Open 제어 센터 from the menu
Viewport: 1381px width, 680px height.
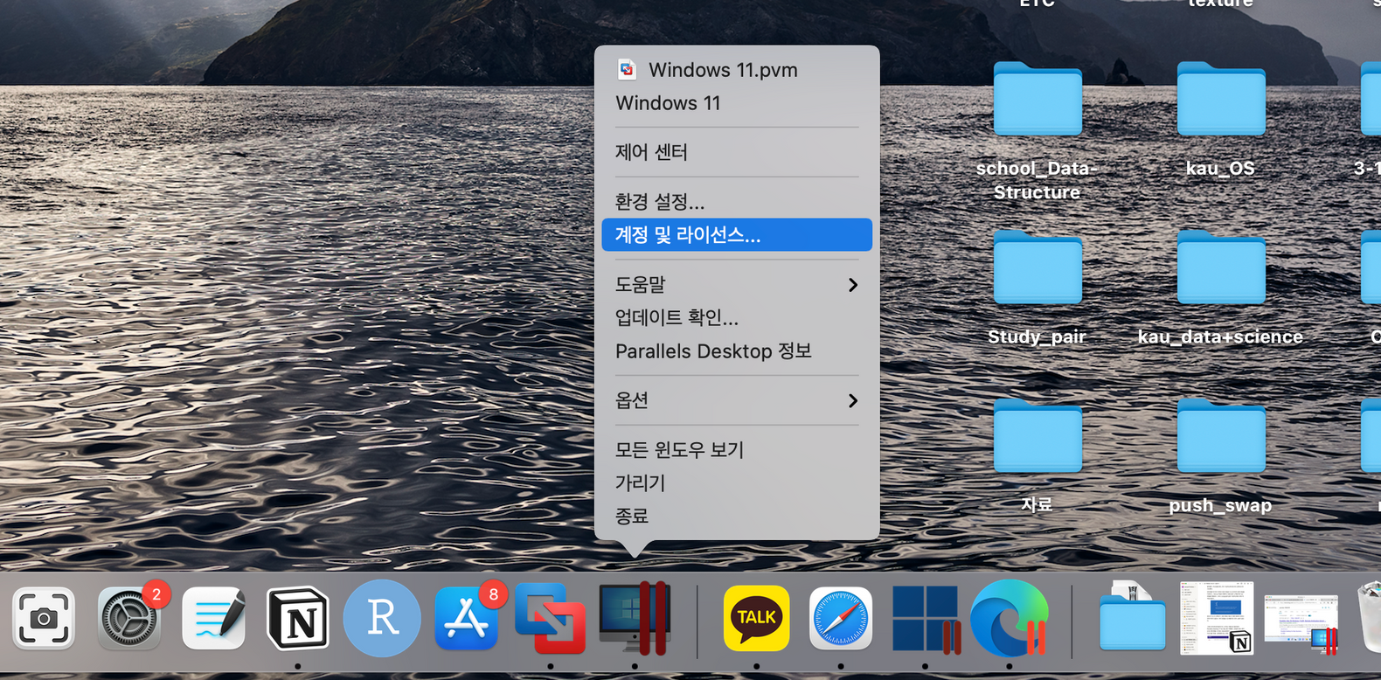click(737, 152)
